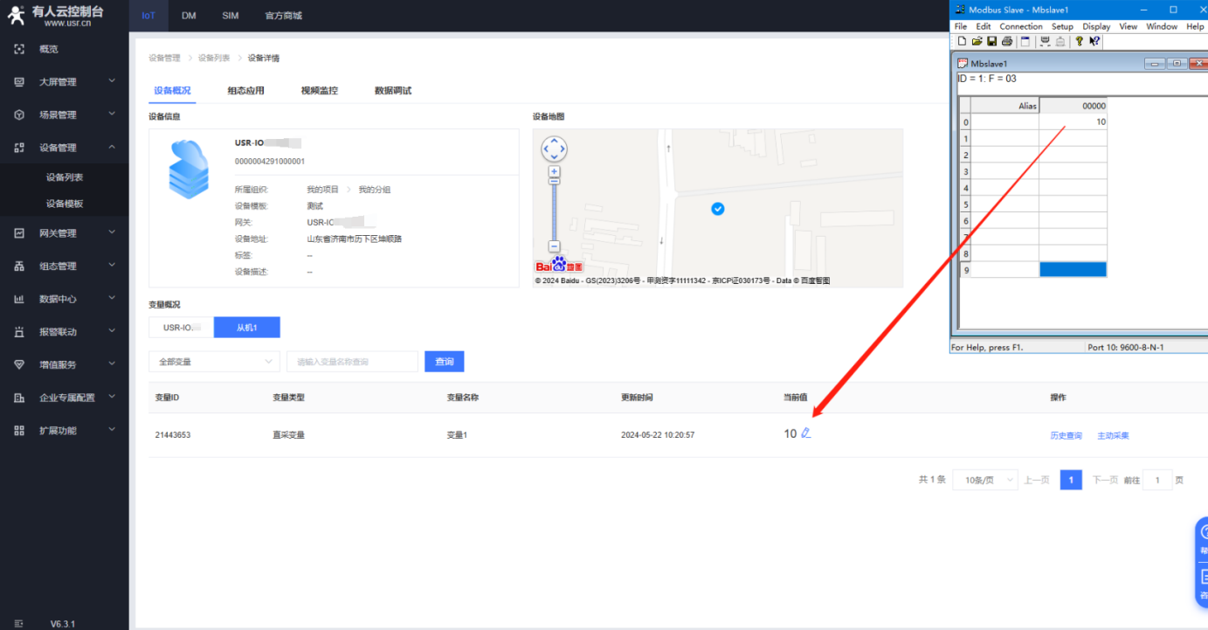Open the 历史查询 link for 变量1
Screen dimensions: 1208x630
(1066, 435)
